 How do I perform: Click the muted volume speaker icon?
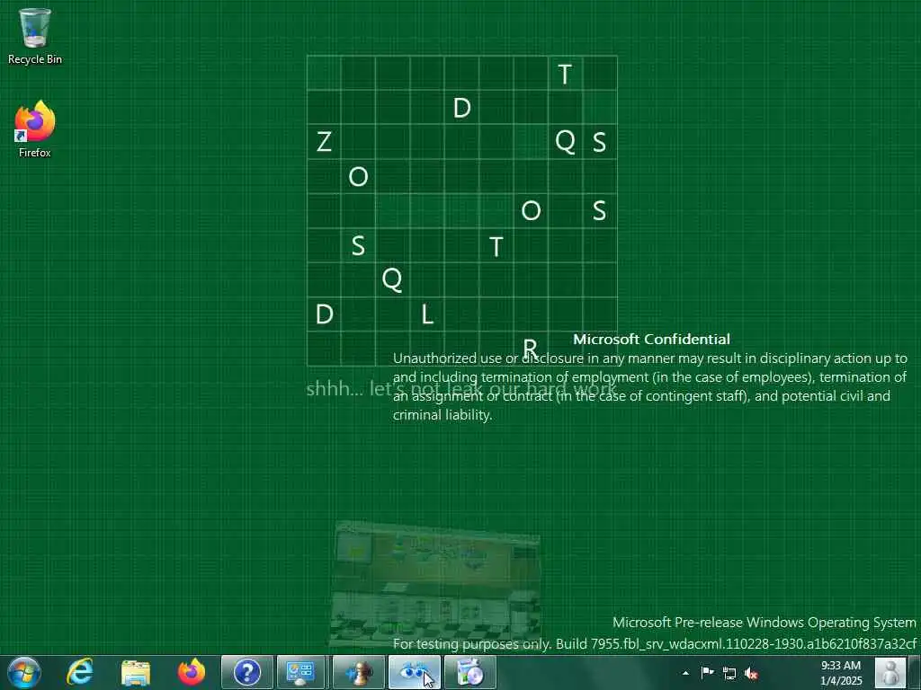click(x=750, y=673)
